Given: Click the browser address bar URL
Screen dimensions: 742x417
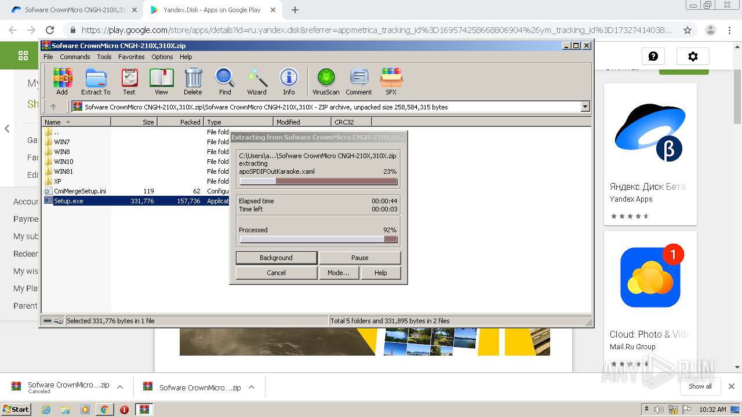Looking at the screenshot, I should 376,30.
